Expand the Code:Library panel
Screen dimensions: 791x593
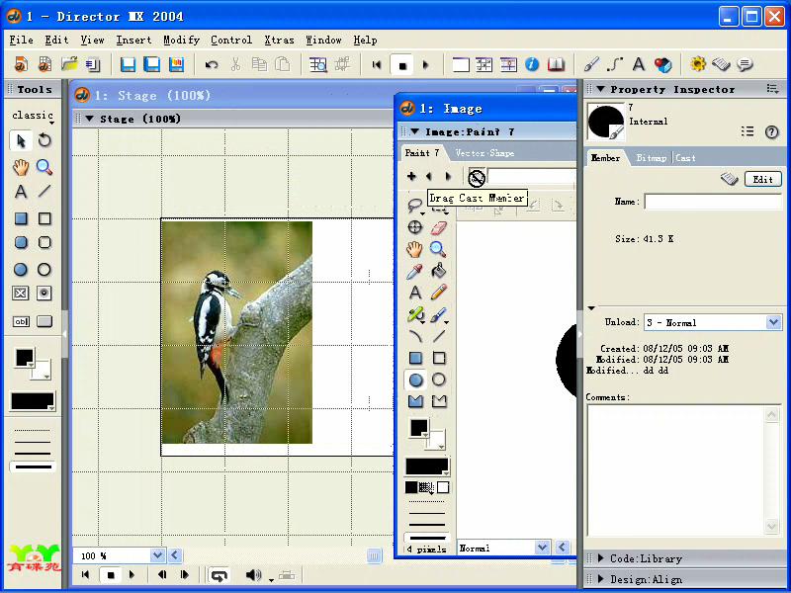point(601,558)
